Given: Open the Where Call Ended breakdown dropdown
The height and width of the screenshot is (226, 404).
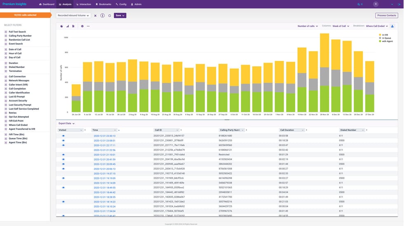Looking at the screenshot, I should point(377,26).
